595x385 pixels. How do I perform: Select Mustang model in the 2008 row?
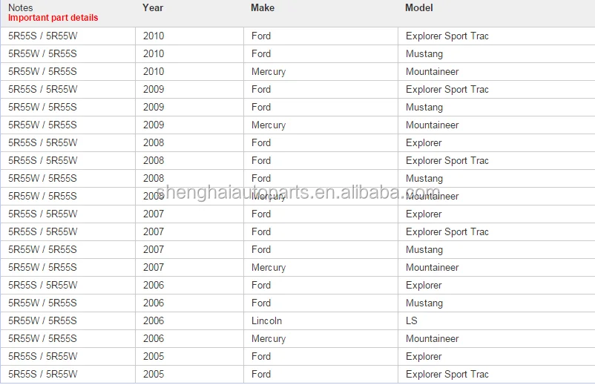(x=424, y=178)
